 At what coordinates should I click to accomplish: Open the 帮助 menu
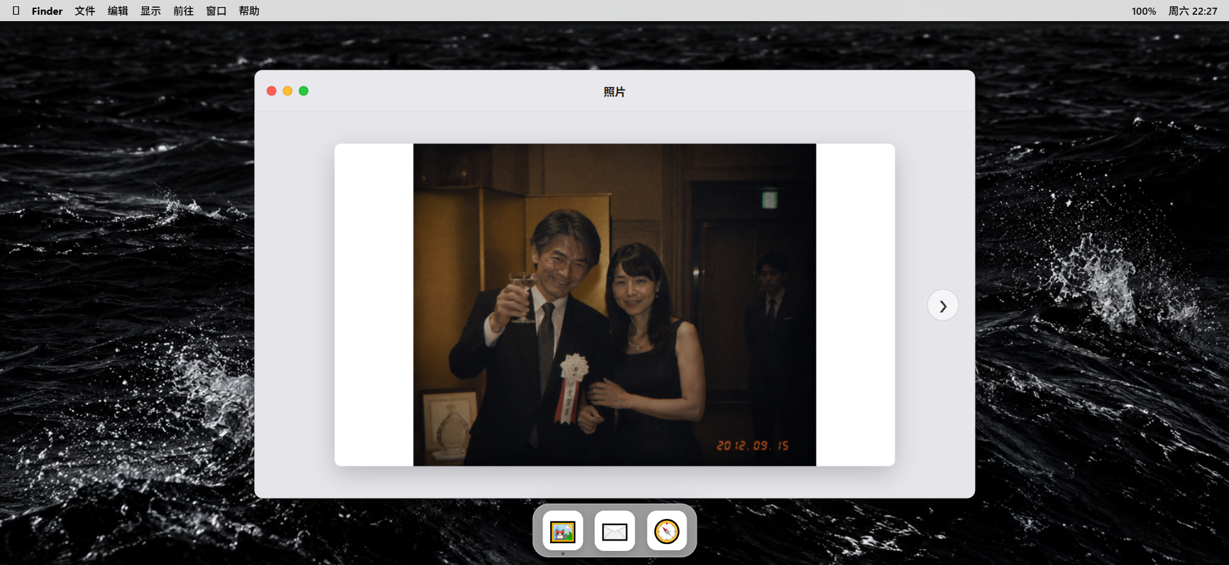[x=249, y=11]
